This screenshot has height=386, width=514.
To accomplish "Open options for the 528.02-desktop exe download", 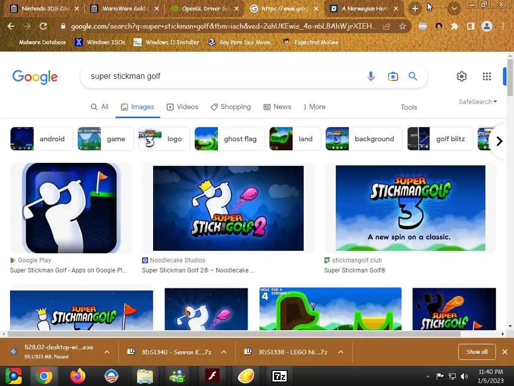I will (x=107, y=352).
